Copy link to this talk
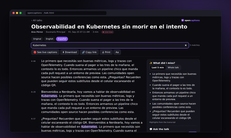This screenshot has height=138, width=231. (x=89, y=52)
